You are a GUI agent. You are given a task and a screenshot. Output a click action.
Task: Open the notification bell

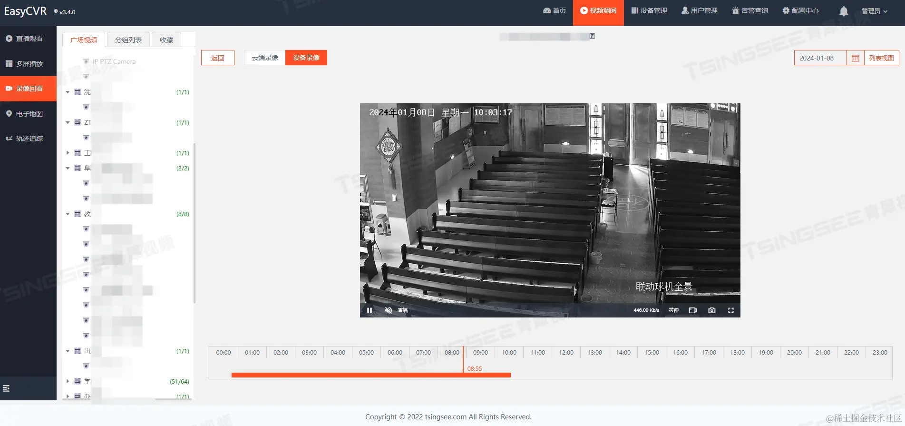pos(844,11)
